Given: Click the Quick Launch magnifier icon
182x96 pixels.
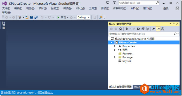Looking at the screenshot, I should (x=157, y=3).
